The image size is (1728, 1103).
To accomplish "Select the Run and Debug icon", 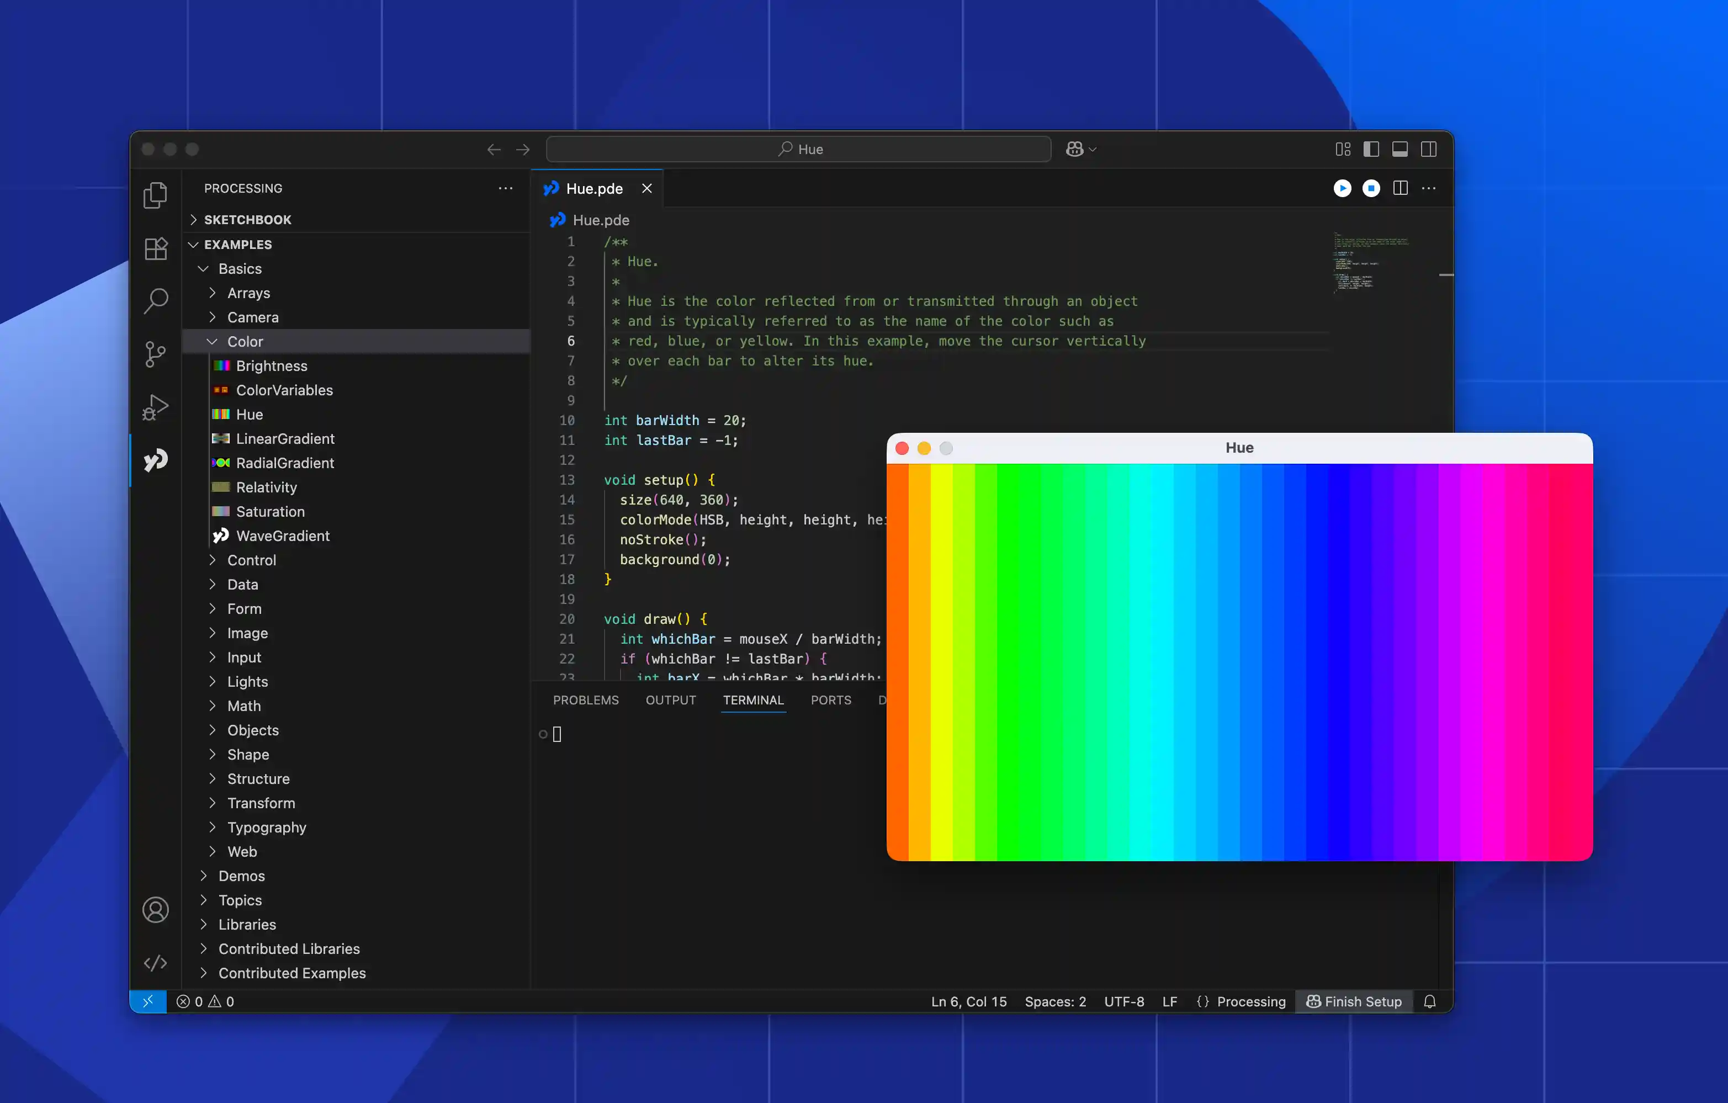I will point(155,407).
